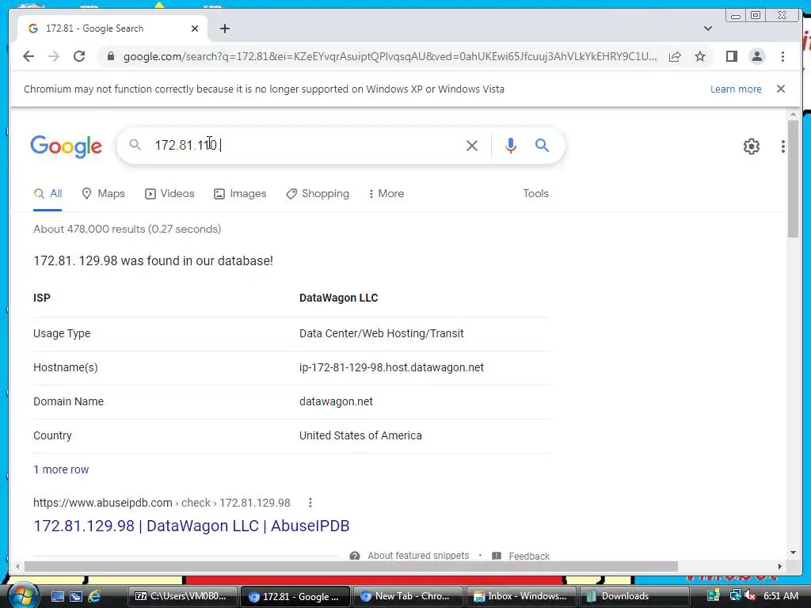View site information via the padlock icon
This screenshot has width=811, height=608.
(110, 56)
